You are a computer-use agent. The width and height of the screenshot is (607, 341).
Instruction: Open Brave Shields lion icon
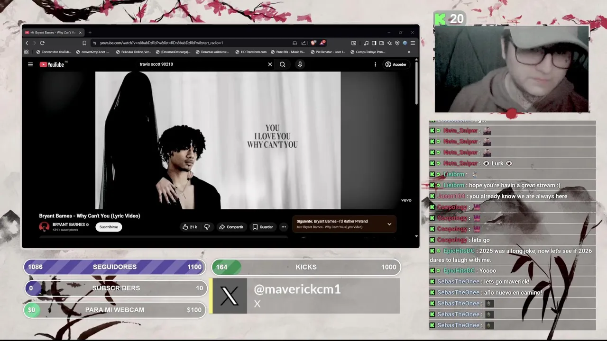(x=313, y=43)
